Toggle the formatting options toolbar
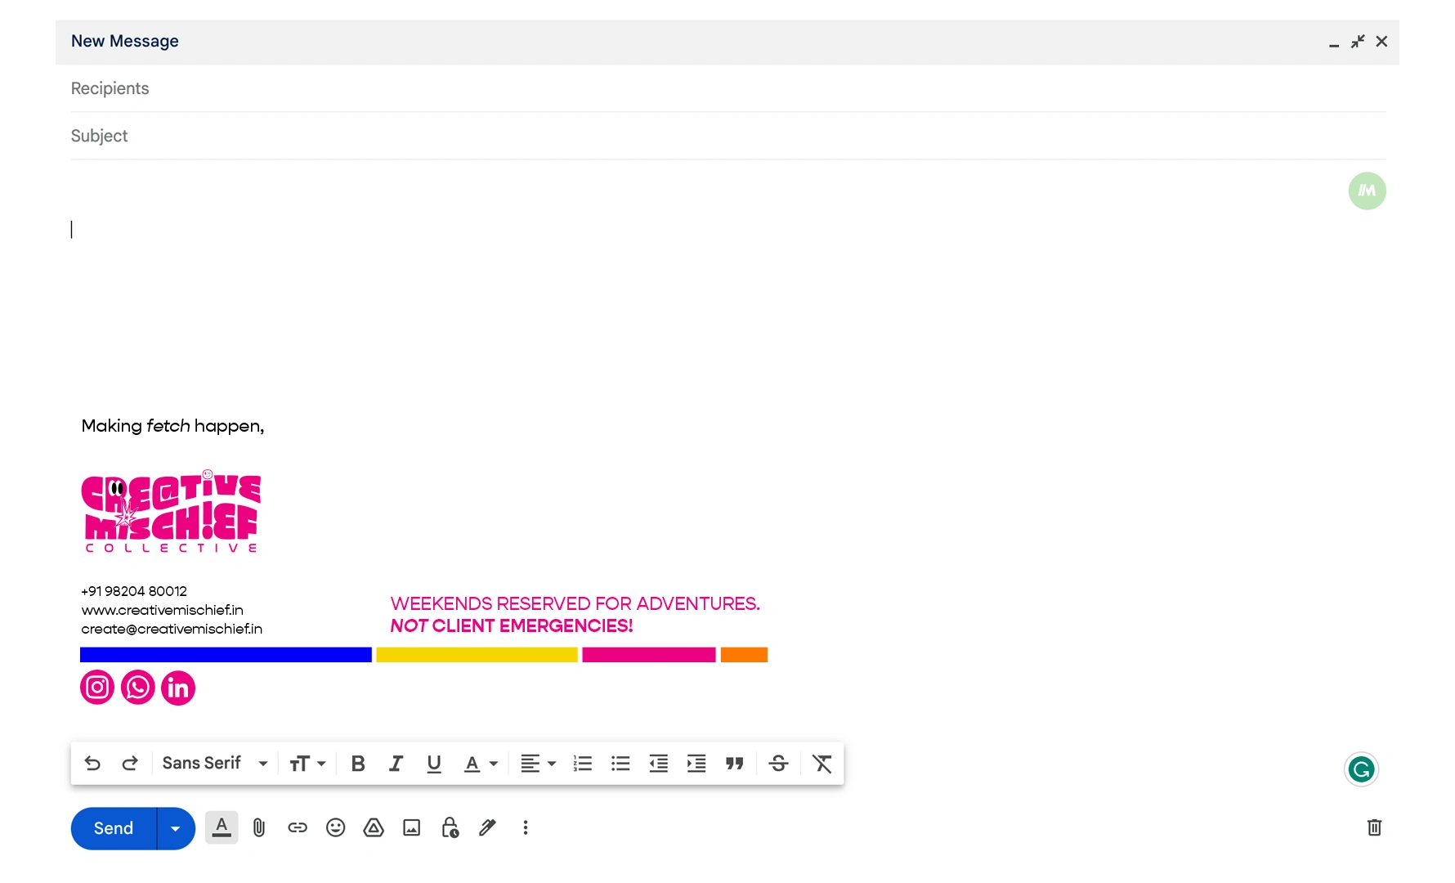 pyautogui.click(x=222, y=827)
